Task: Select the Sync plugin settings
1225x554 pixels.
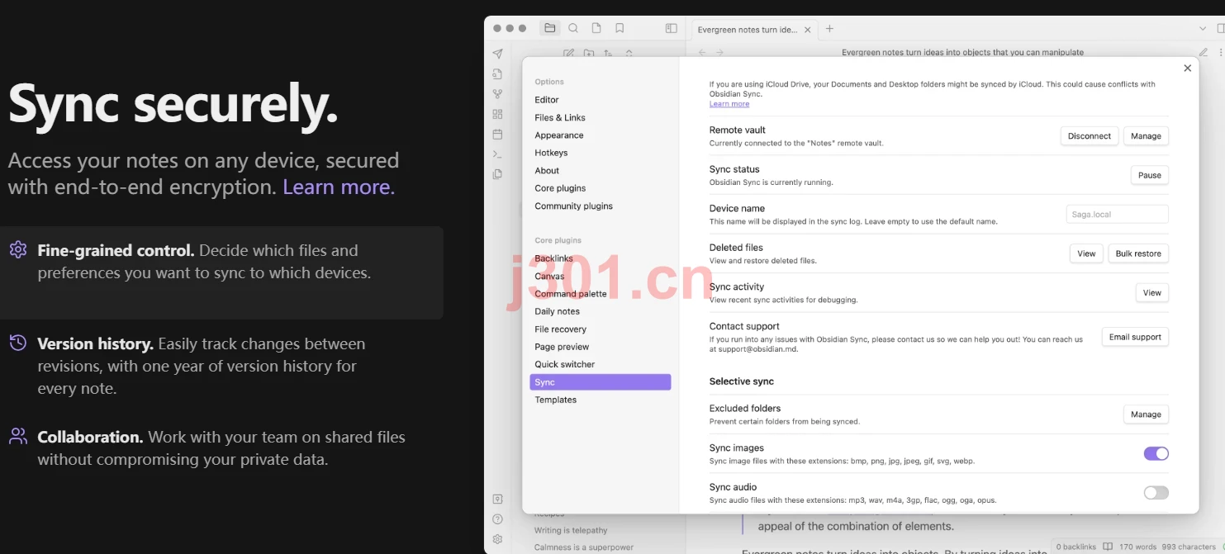Action: pyautogui.click(x=600, y=382)
